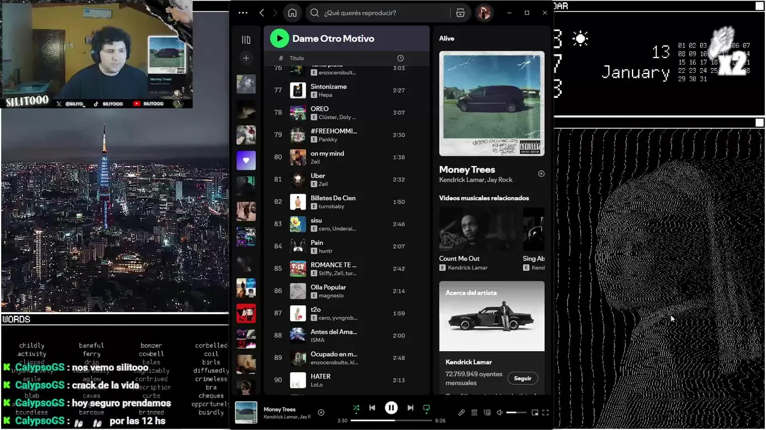Skip to previous track
766x430 pixels.
click(372, 408)
